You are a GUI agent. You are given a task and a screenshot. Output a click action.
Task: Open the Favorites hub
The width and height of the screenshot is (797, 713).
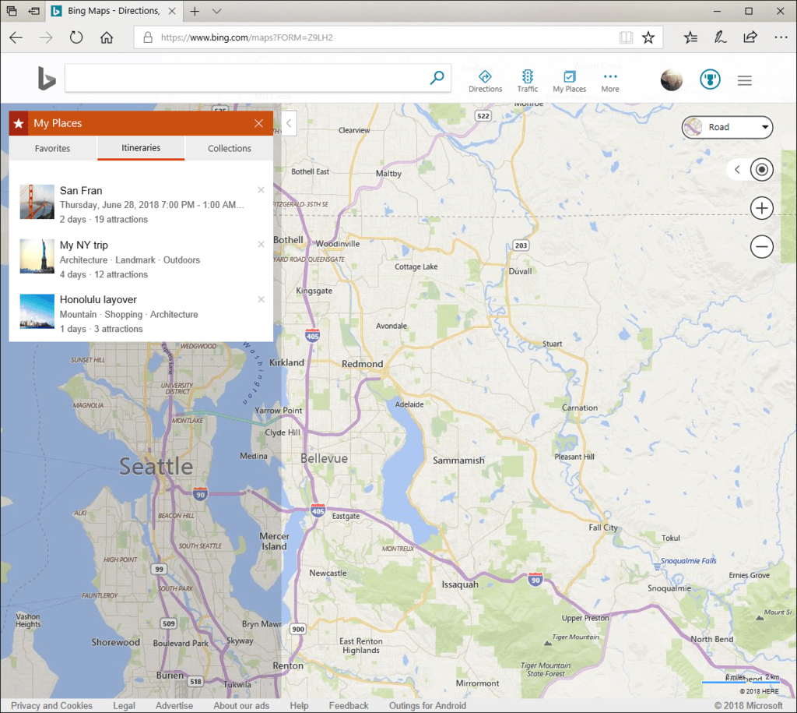point(690,37)
